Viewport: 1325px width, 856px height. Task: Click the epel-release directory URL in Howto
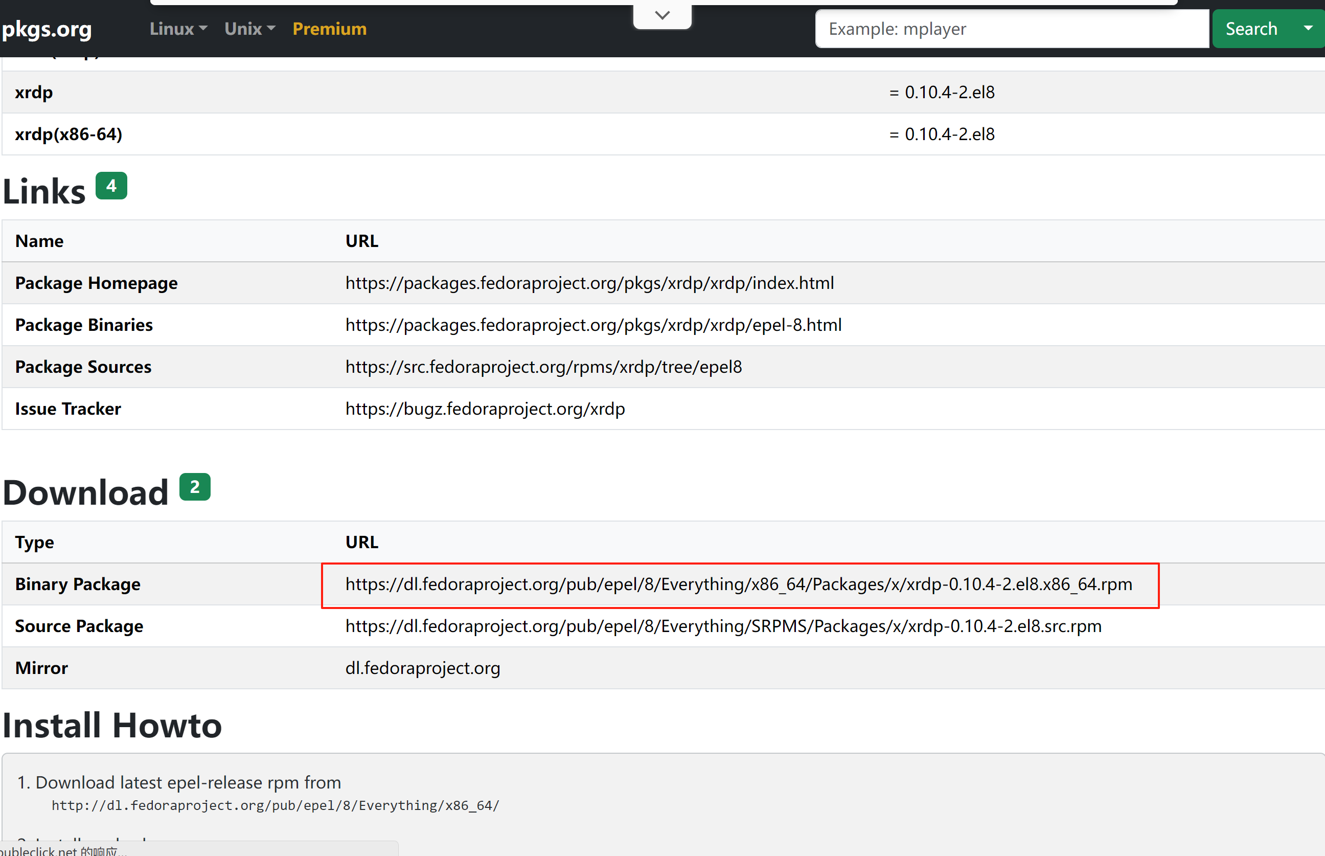[276, 805]
